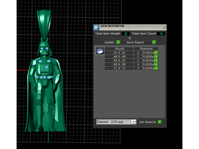Collapse the panel with the small up arrow
Viewport: 199px width, 149px height.
tap(130, 38)
